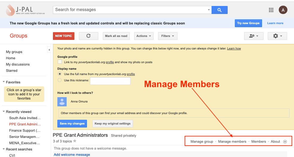Click 'Manage group' link
294x157 pixels.
[x=202, y=142]
